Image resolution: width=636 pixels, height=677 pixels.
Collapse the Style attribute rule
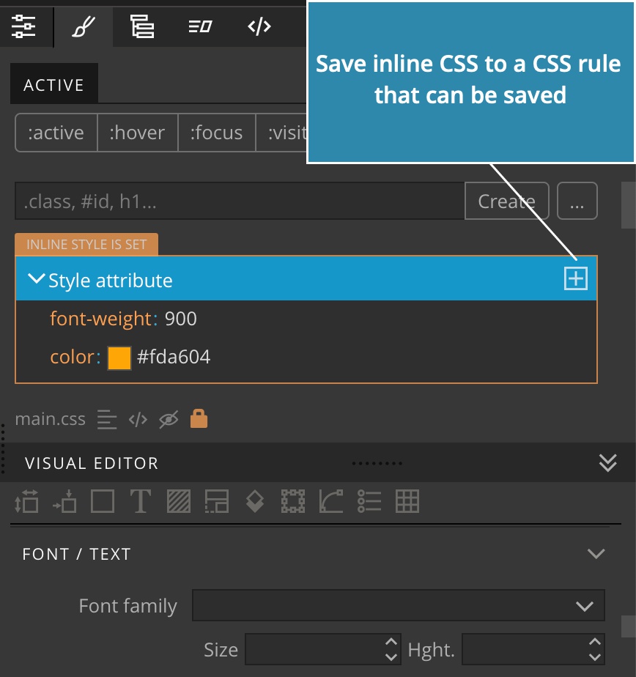click(36, 278)
